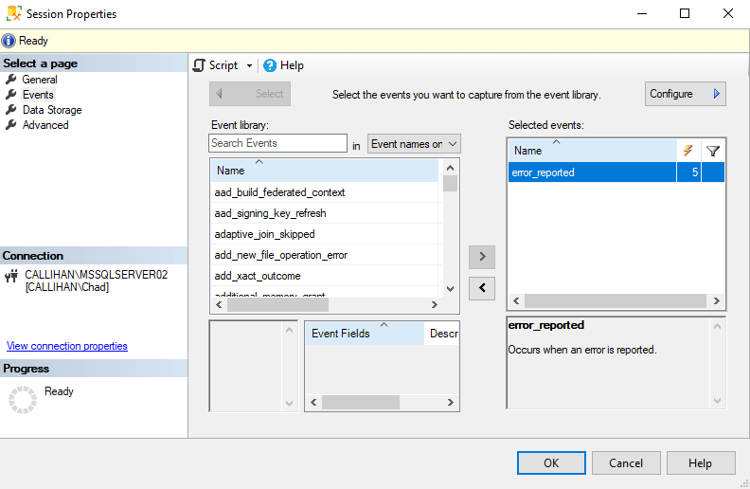This screenshot has height=489, width=750.
Task: Click the filter funnel column header
Action: [713, 151]
